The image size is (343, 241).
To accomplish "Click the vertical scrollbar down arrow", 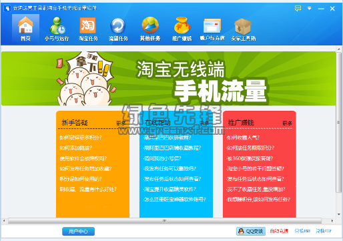I will tap(339, 214).
